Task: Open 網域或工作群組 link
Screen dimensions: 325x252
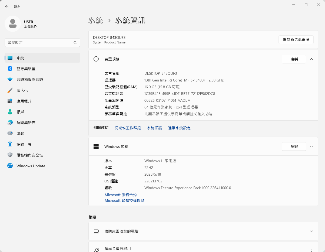Action: [128, 128]
